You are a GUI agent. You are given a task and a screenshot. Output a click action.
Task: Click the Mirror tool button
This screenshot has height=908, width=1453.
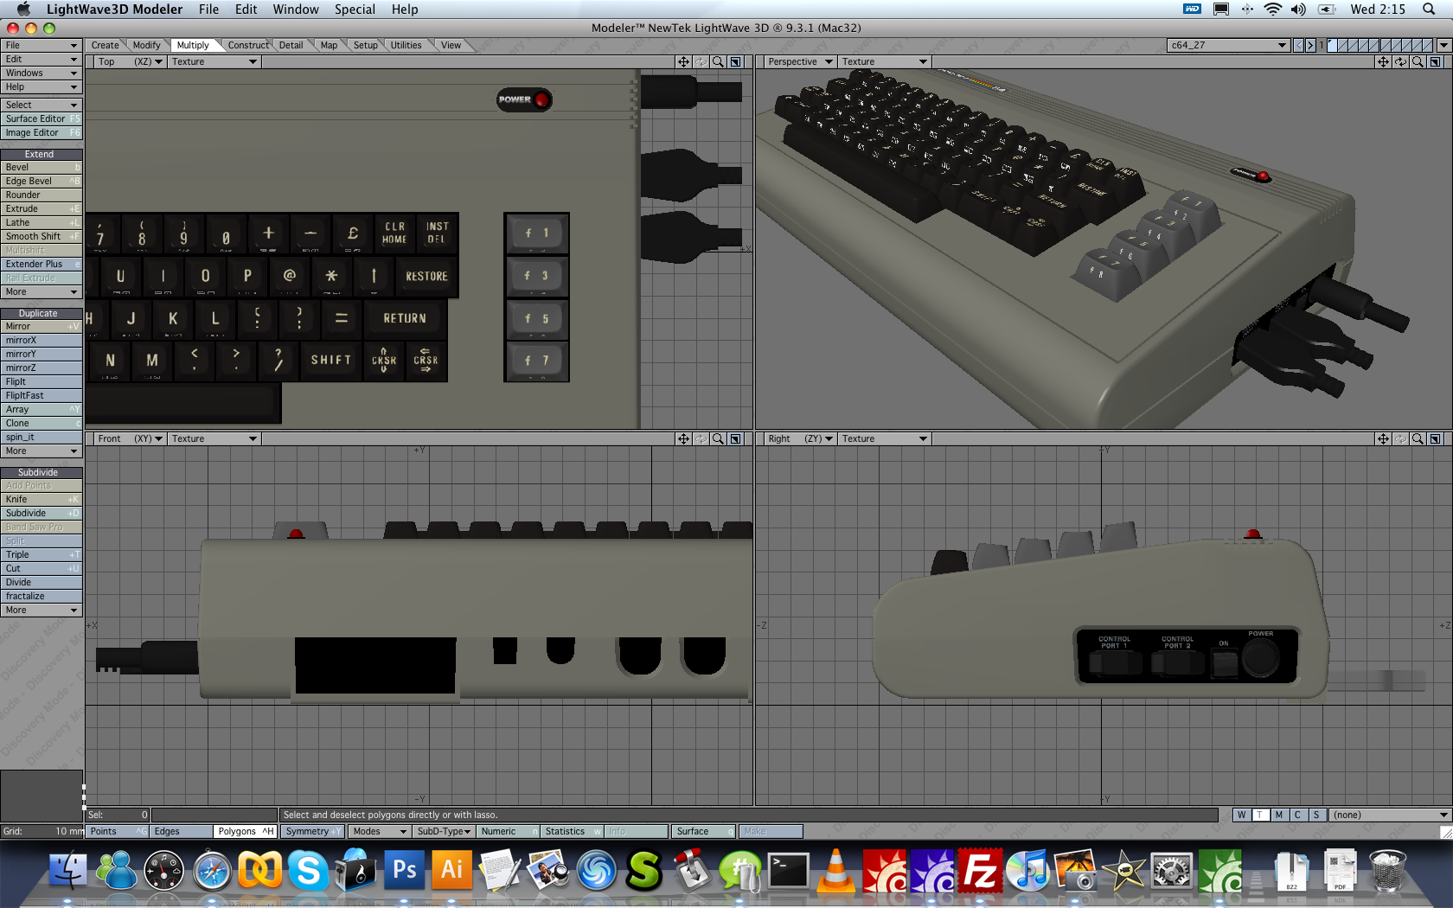coord(42,327)
